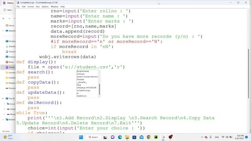Launch Google Chrome from taskbar
Screen dimensions: 251x141
(x=149, y=137)
